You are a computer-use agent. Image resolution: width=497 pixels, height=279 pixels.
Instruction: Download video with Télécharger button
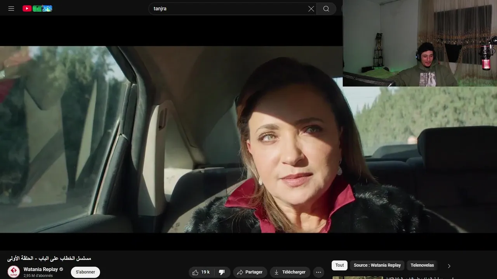pos(290,272)
